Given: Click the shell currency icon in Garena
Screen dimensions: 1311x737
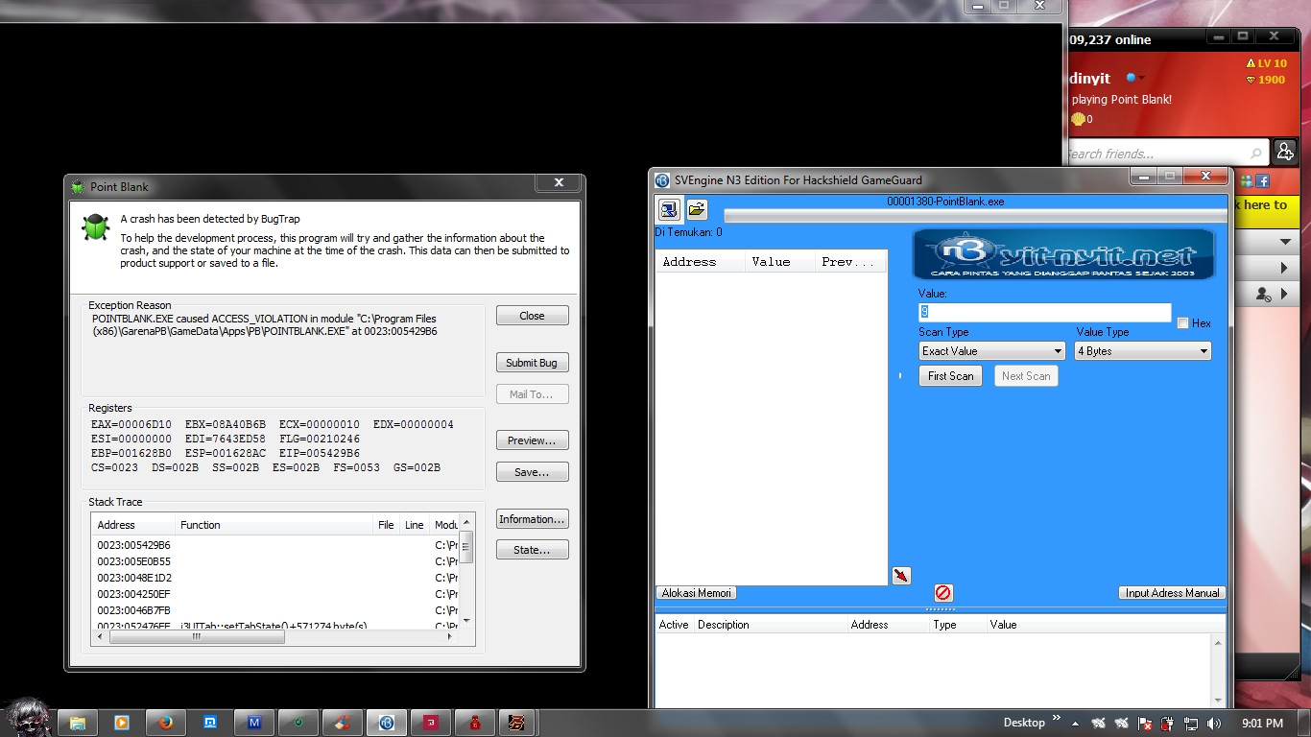Looking at the screenshot, I should (1078, 119).
